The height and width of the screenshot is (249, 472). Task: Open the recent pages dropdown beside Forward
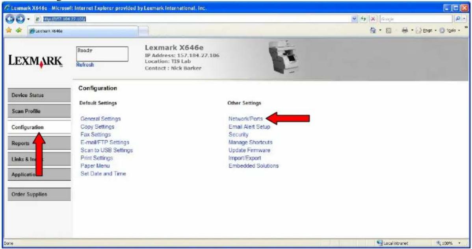click(x=29, y=19)
